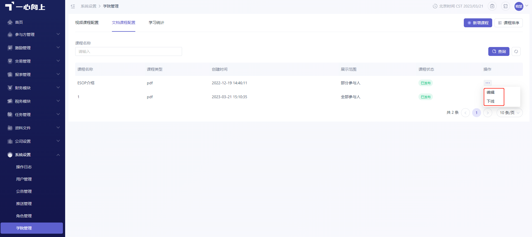Open the three-dot actions for ESOP介绍
Screen dimensions: 532x237
[488, 83]
